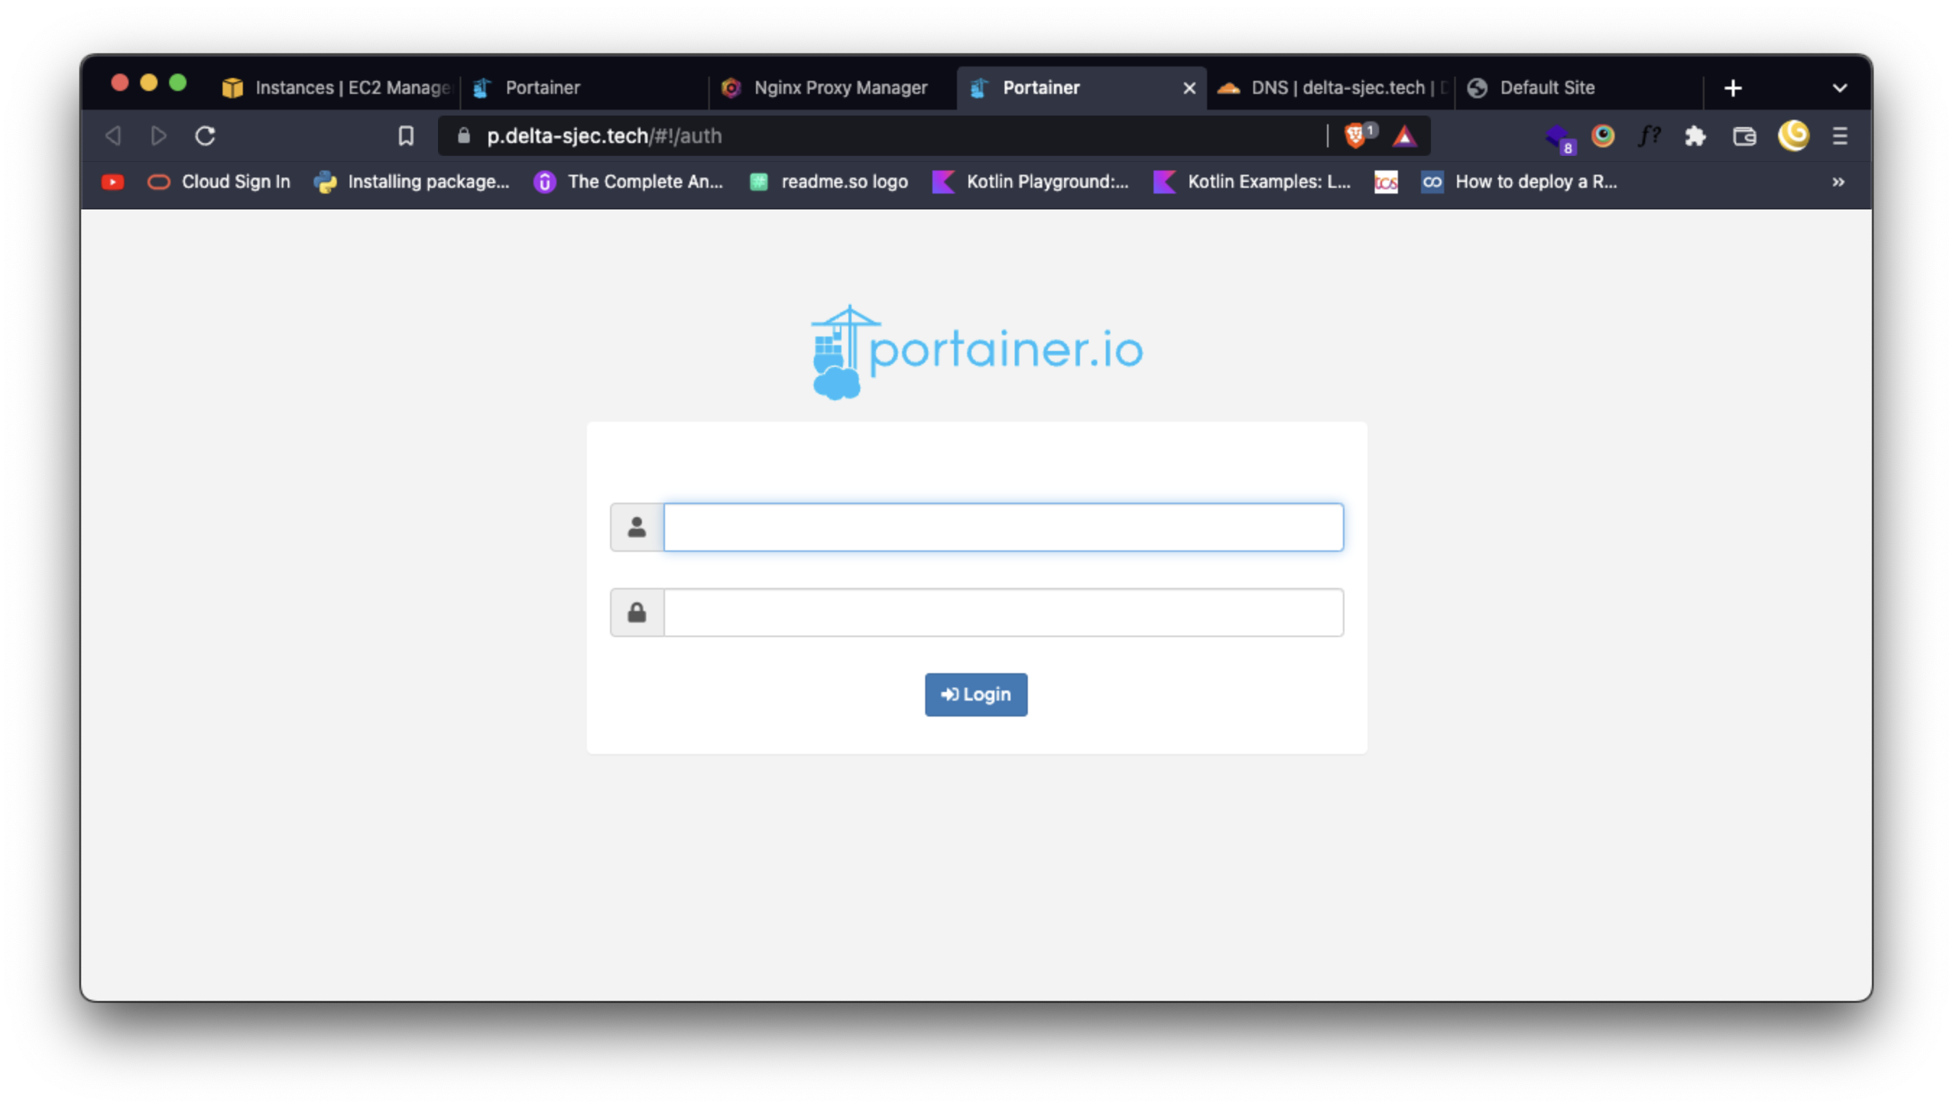
Task: Show hidden bookmarks overflow arrows
Action: coord(1838,182)
